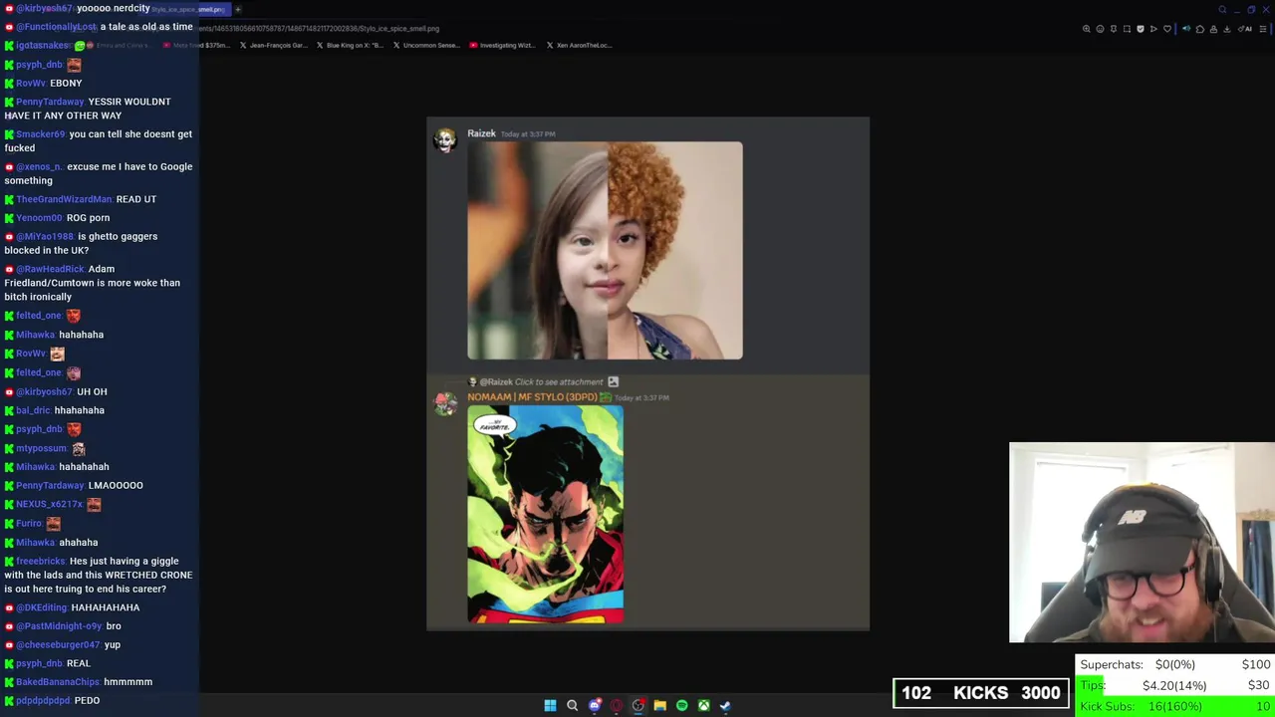The width and height of the screenshot is (1275, 717).
Task: Open the ad blocker shield icon
Action: [1141, 29]
